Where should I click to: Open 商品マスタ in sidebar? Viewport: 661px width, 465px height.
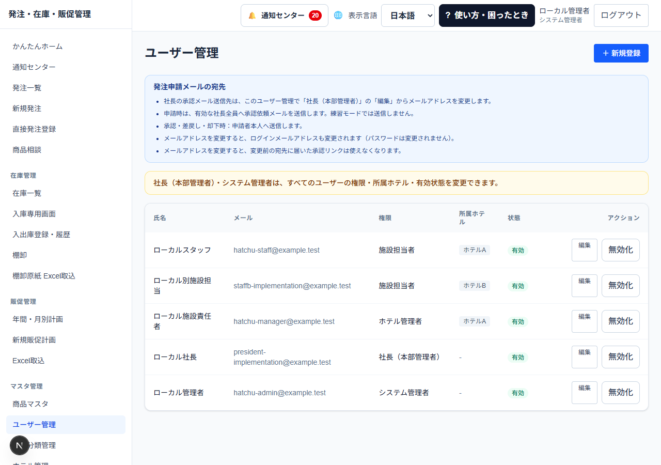66,404
